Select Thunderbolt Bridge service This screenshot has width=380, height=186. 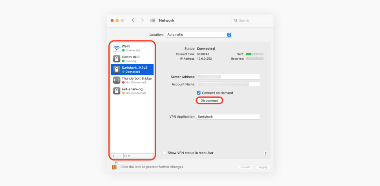point(132,80)
